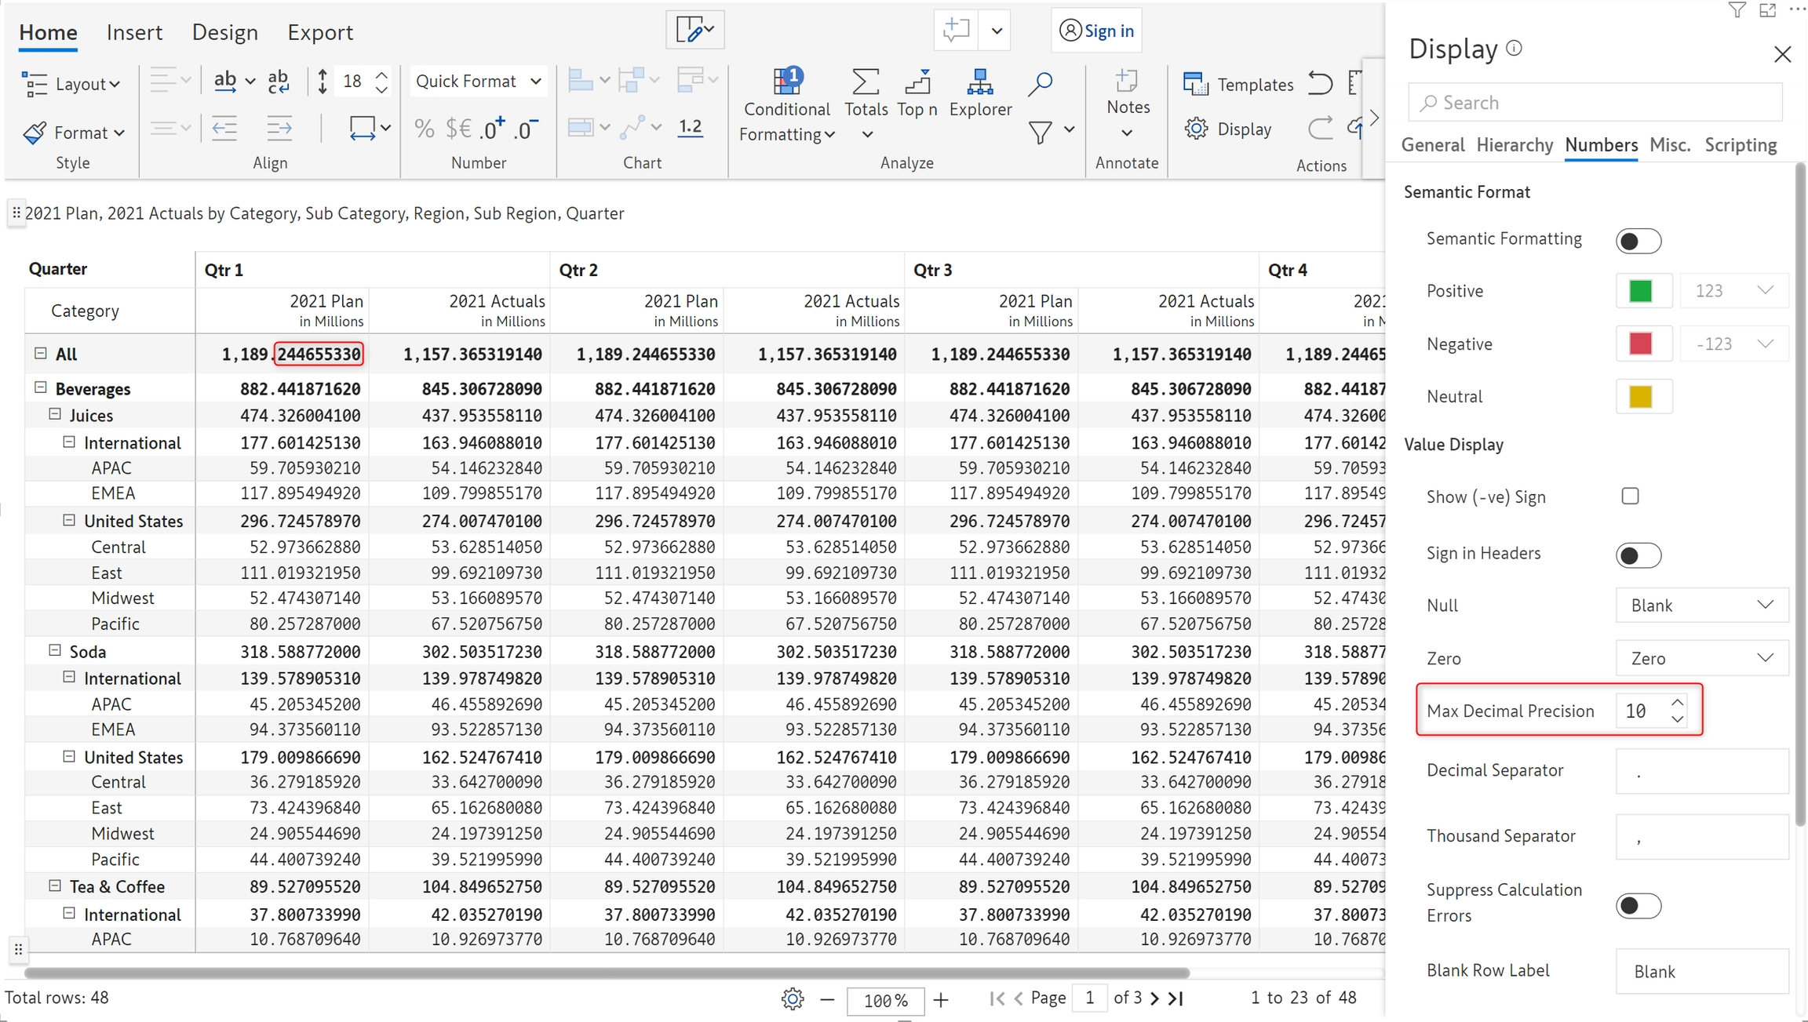Image resolution: width=1808 pixels, height=1022 pixels.
Task: Switch to the Insert ribbon tab
Action: pyautogui.click(x=134, y=32)
